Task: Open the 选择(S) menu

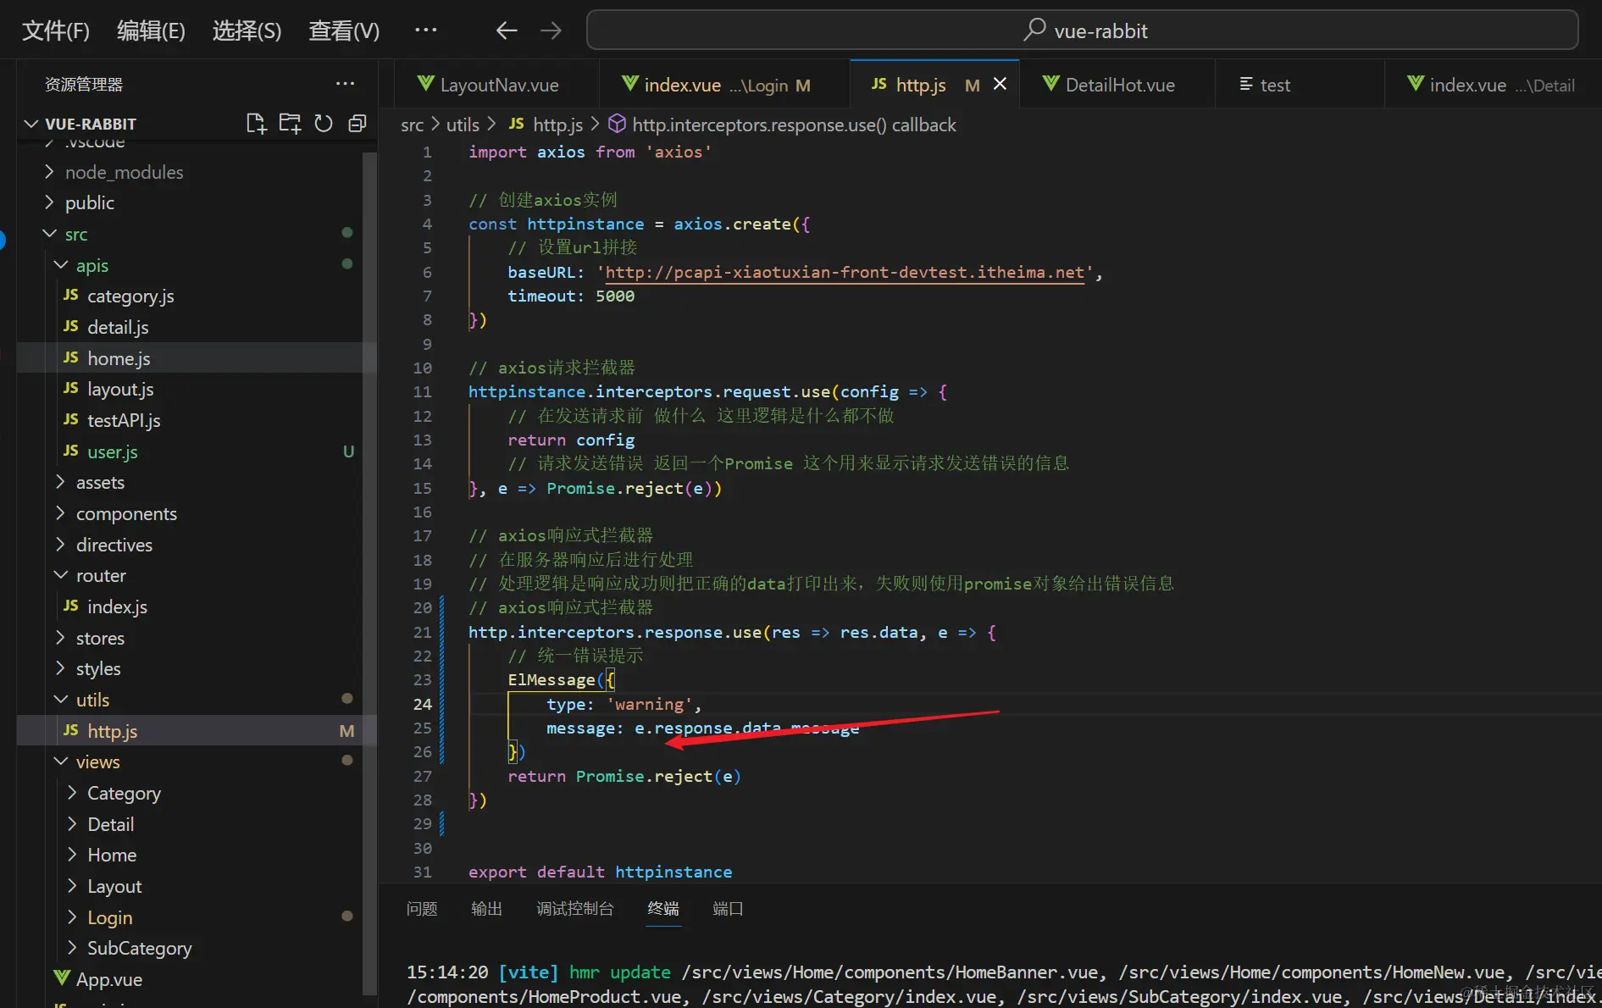Action: pyautogui.click(x=247, y=30)
